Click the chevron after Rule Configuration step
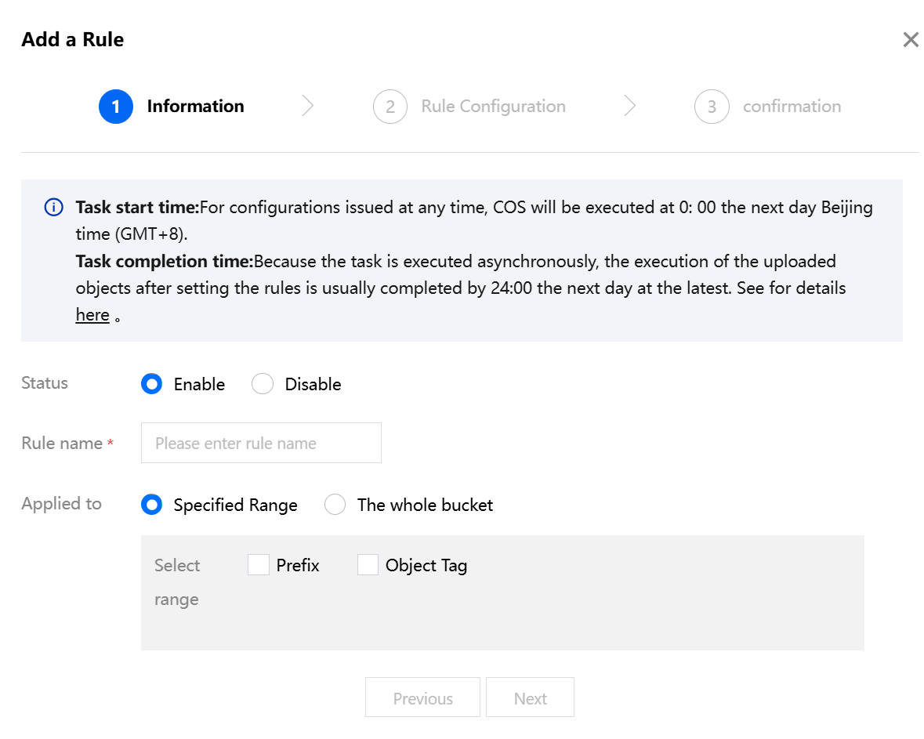The width and height of the screenshot is (924, 739). pos(630,107)
